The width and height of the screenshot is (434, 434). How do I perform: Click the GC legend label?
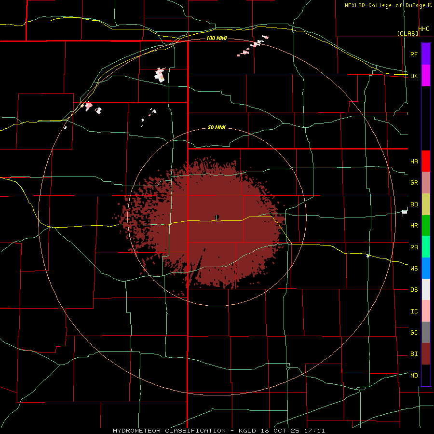click(414, 332)
